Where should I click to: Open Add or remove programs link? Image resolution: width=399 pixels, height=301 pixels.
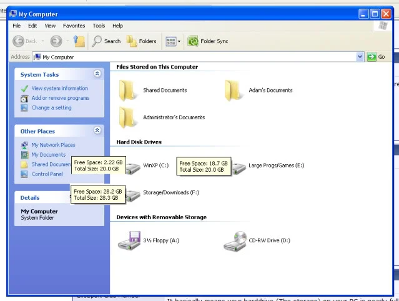pos(61,98)
